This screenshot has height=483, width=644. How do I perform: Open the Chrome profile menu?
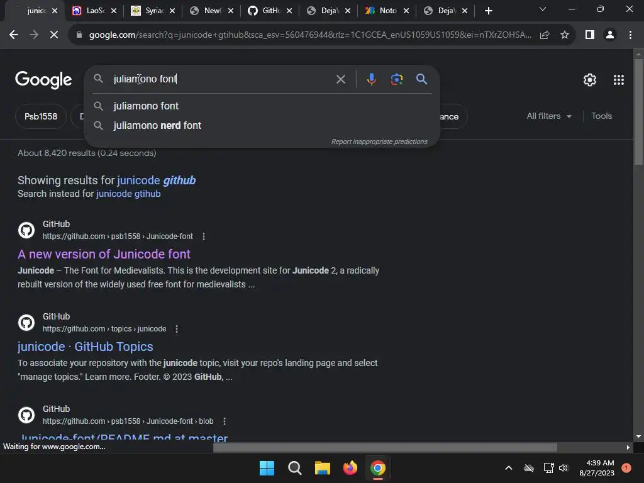pyautogui.click(x=610, y=35)
